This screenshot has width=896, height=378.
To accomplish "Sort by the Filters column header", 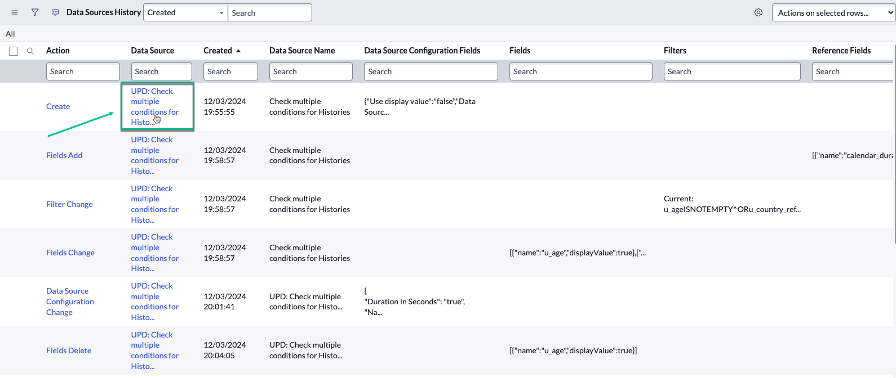I will tap(675, 51).
